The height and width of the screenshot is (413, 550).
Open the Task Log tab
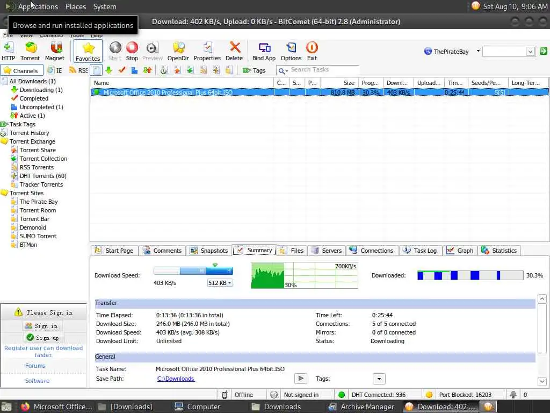pyautogui.click(x=420, y=251)
